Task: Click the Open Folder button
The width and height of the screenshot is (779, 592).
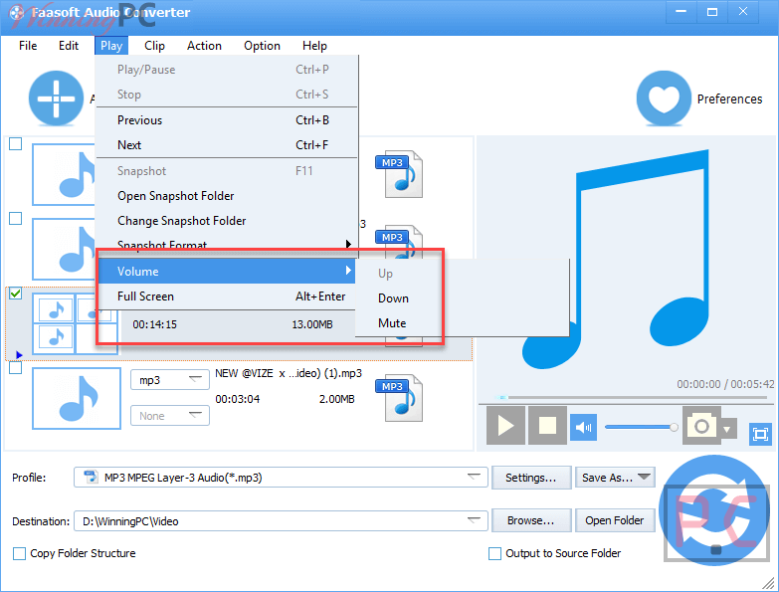Action: pos(615,520)
